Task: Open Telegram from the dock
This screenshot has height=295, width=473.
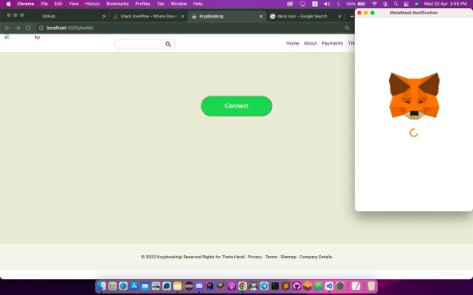Action: 264,285
